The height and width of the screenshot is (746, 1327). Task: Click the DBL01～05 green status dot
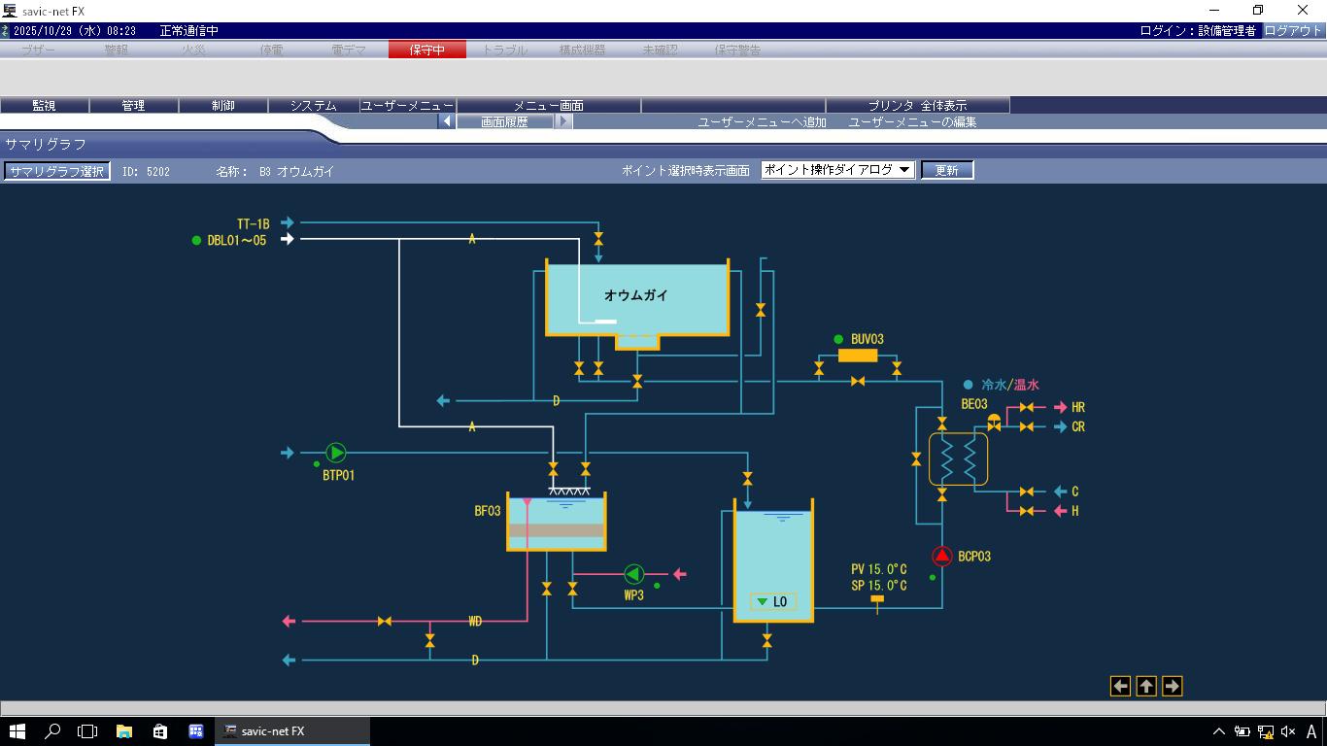[197, 241]
